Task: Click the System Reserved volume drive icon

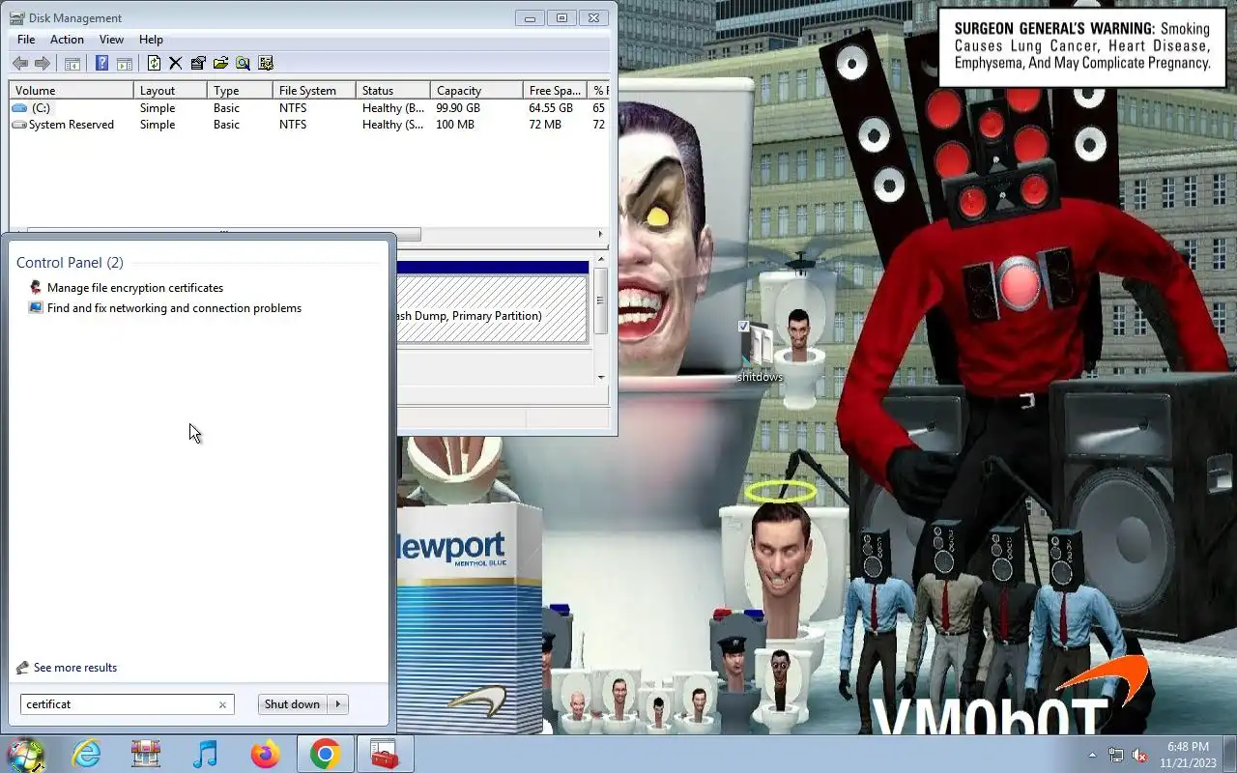Action: click(x=19, y=125)
